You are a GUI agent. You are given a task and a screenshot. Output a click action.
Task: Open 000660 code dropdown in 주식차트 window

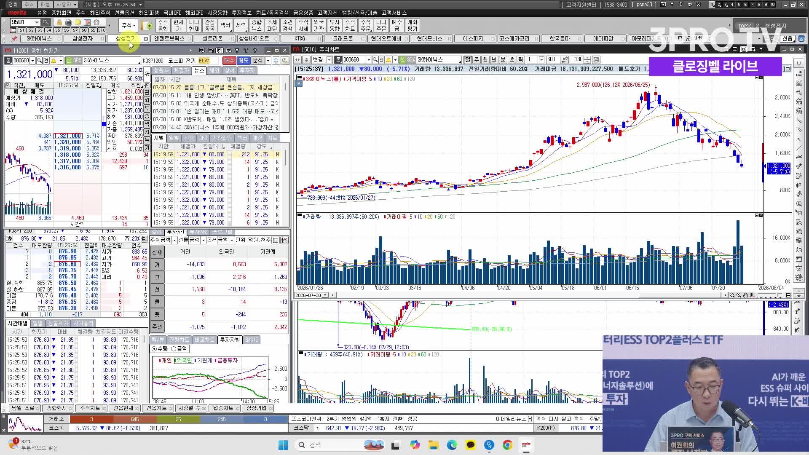pos(369,60)
